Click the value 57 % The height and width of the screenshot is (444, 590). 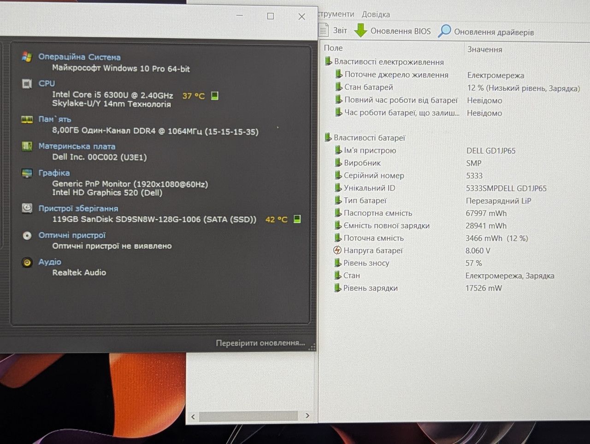click(x=473, y=263)
